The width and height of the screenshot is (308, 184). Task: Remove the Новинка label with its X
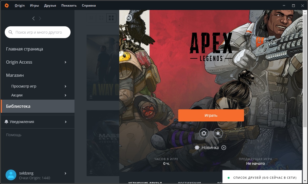coord(224,147)
